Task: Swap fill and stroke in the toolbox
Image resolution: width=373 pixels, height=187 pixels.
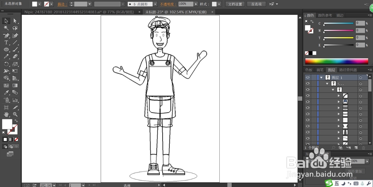Action: 16,121
